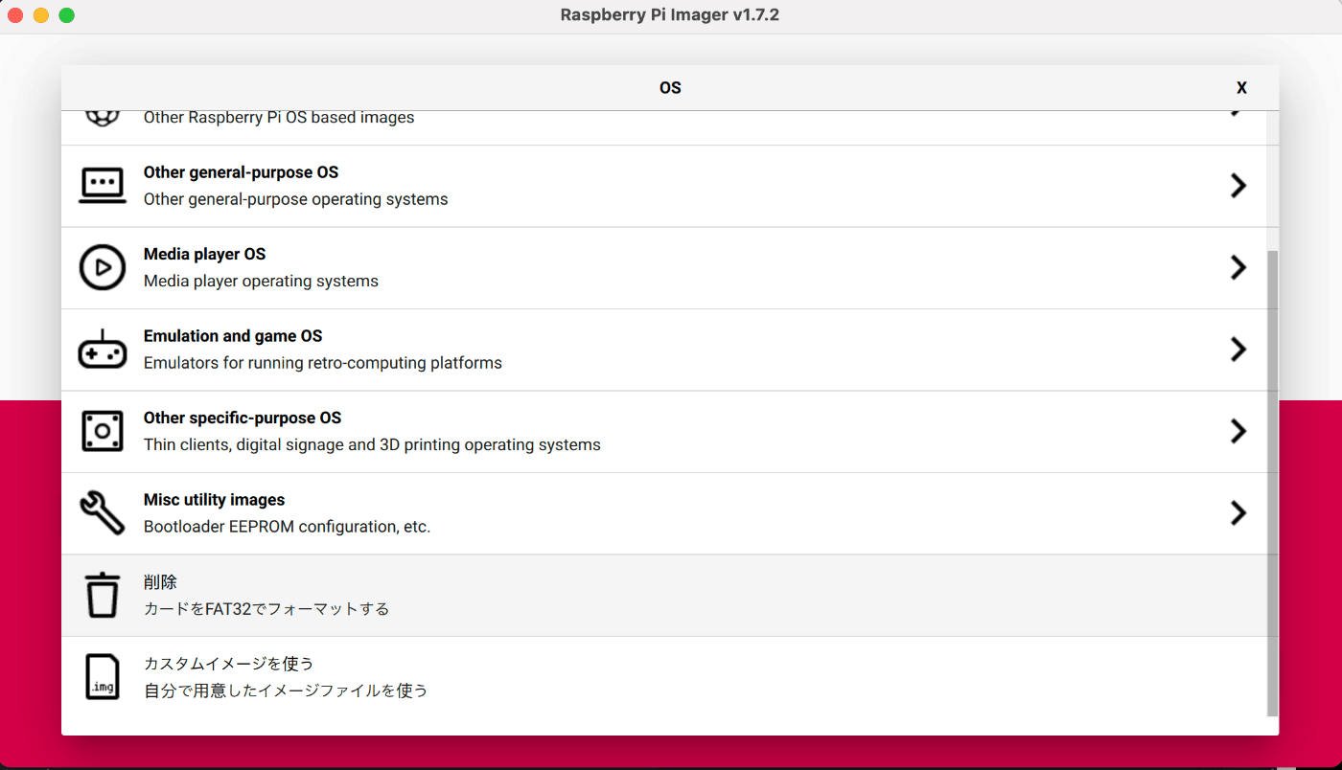Click the laptop icon for Other general-purpose OS
This screenshot has width=1342, height=770.
(x=102, y=186)
